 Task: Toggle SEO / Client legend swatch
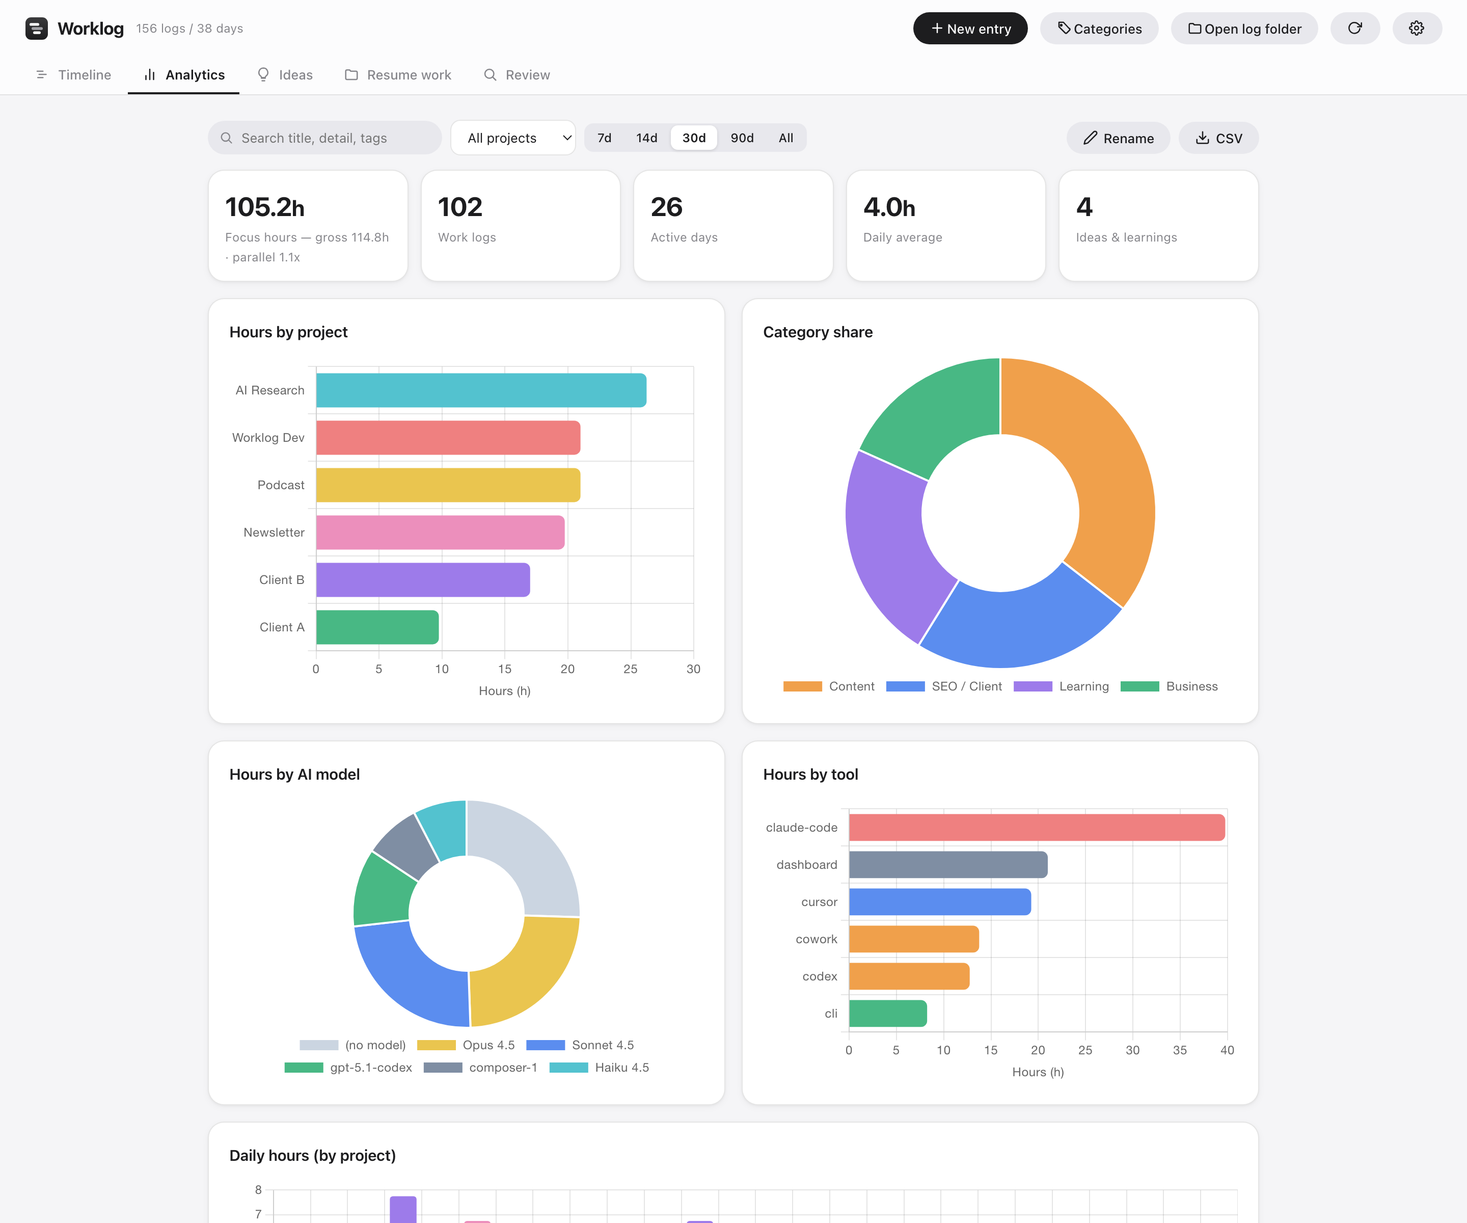pos(905,686)
